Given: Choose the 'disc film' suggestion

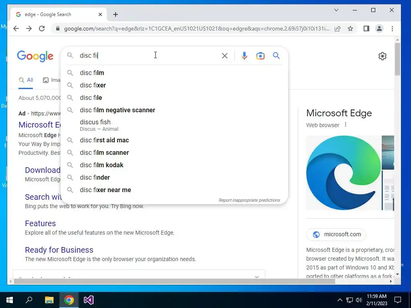Looking at the screenshot, I should pos(174,73).
